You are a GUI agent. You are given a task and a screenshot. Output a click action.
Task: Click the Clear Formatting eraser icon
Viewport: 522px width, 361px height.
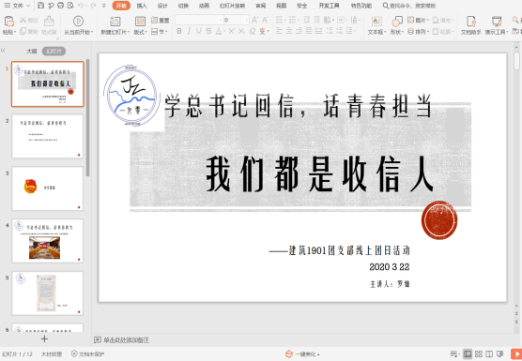pyautogui.click(x=253, y=31)
